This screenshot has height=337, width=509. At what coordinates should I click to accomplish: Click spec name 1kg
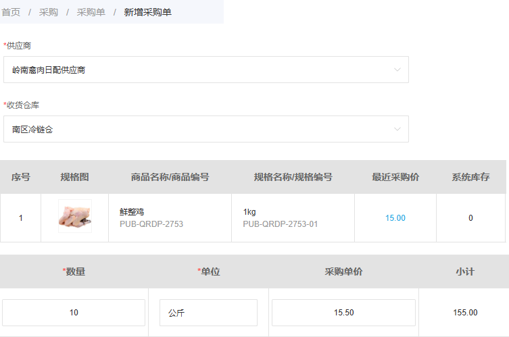(249, 212)
